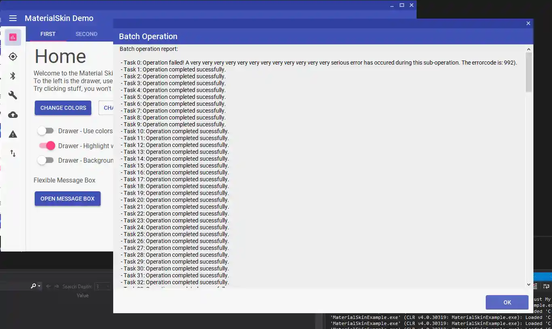The image size is (552, 329).
Task: Toggle the Drawer - Background switch
Action: (x=46, y=160)
